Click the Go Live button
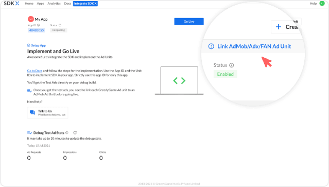The image size is (329, 187). click(189, 22)
